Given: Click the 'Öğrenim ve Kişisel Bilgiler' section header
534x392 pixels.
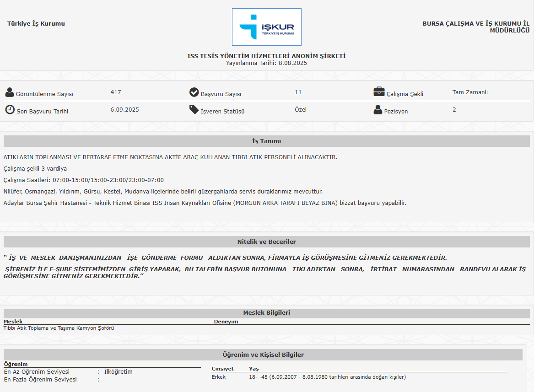Looking at the screenshot, I should [x=263, y=354].
